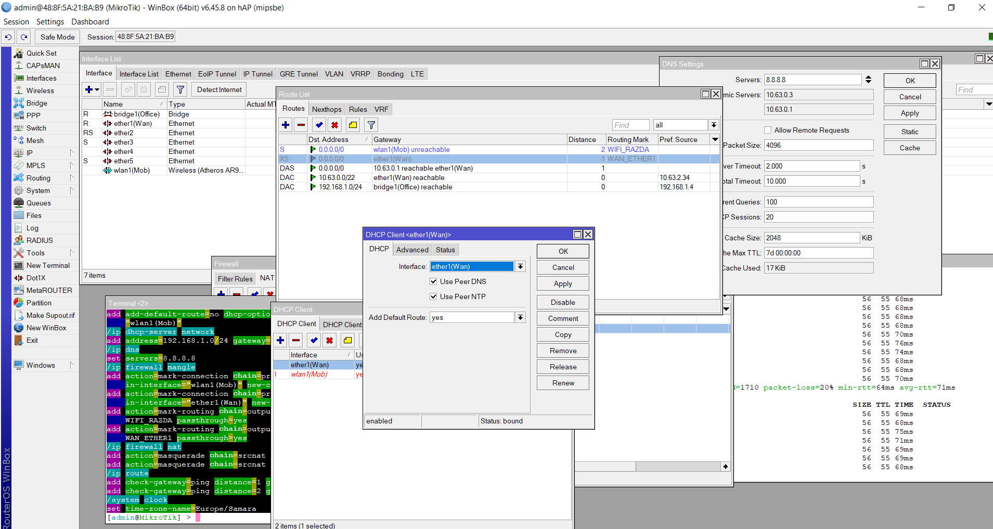Click the Packet Size input field in DNS Settings
The height and width of the screenshot is (529, 993).
point(818,145)
